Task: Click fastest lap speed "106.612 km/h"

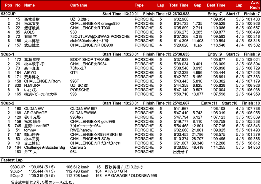Action: [78, 167]
